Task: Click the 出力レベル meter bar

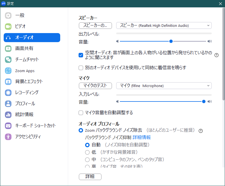Action: click(164, 33)
